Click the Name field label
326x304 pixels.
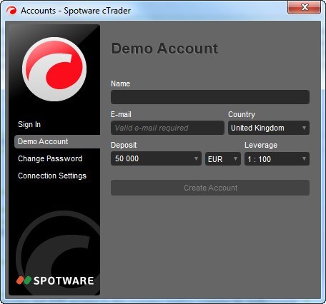coord(120,83)
